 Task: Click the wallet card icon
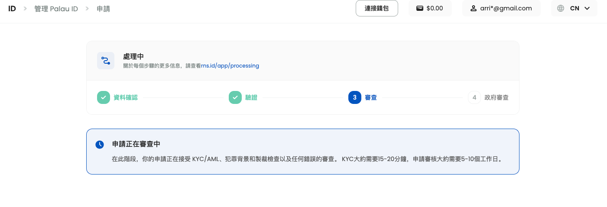(x=420, y=8)
